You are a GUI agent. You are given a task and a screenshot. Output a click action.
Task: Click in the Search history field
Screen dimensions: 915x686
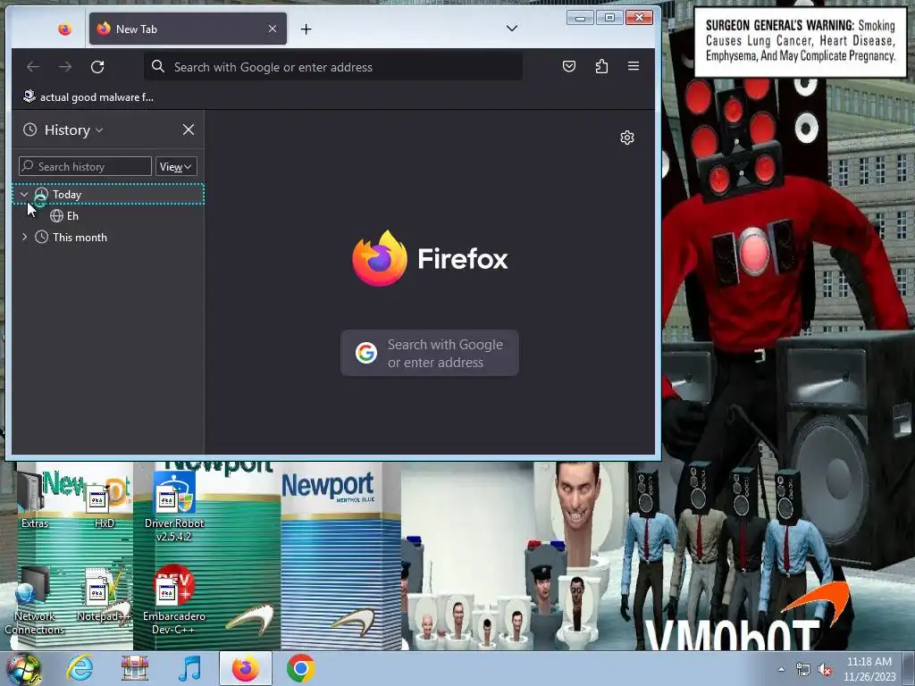(x=85, y=166)
